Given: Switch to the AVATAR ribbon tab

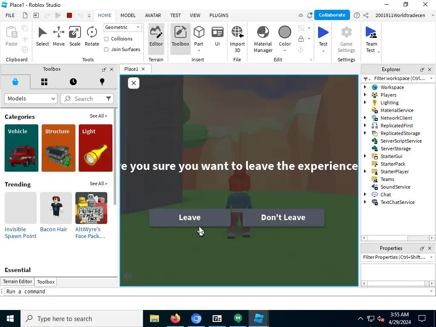Looking at the screenshot, I should tap(153, 15).
